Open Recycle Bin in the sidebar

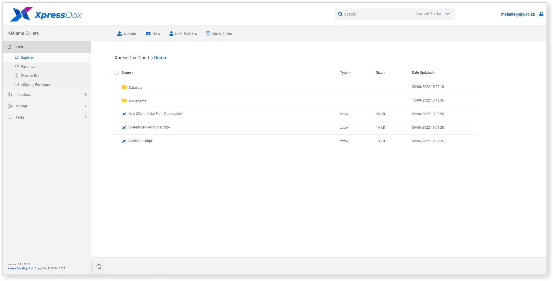click(47, 75)
